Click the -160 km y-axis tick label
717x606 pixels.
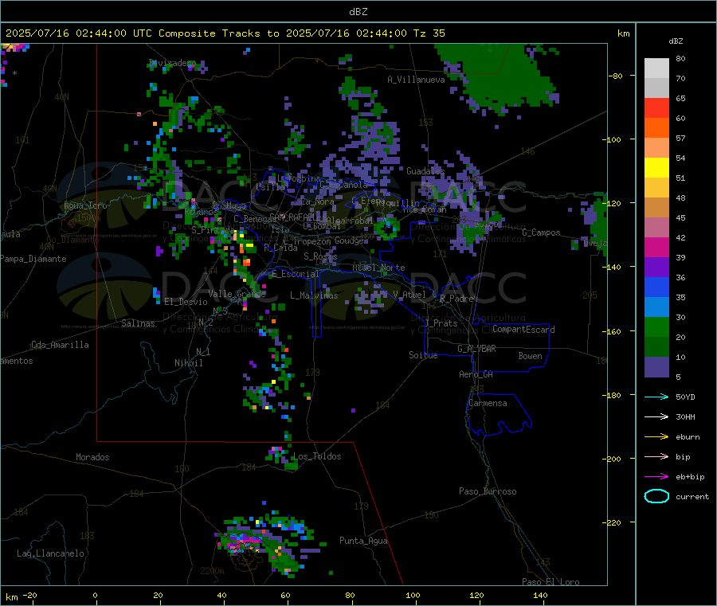click(612, 331)
